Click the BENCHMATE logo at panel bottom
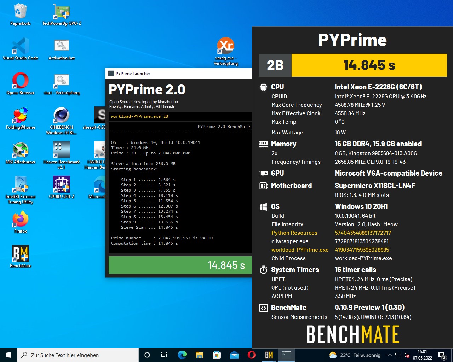Image resolution: width=453 pixels, height=362 pixels. click(352, 334)
